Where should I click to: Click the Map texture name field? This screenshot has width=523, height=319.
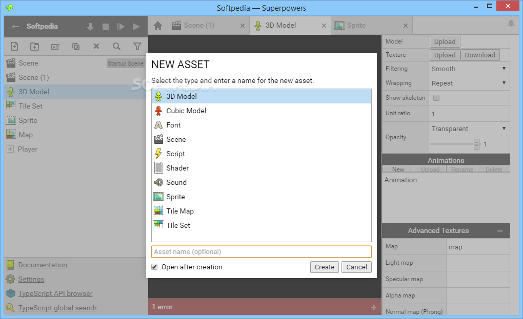[478, 247]
